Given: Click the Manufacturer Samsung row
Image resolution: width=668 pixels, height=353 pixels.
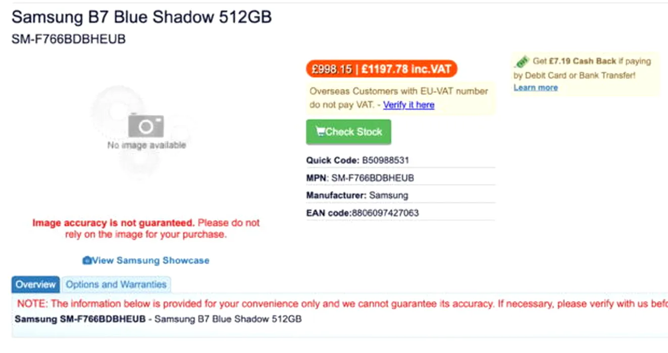Looking at the screenshot, I should 400,195.
